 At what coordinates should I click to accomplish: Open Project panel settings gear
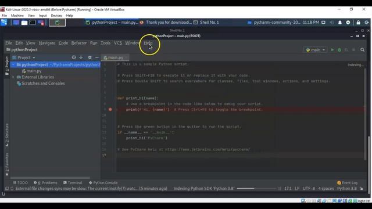coord(90,57)
